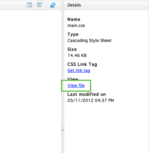Image resolution: width=149 pixels, height=153 pixels.
Task: Select the Cascading Style Sheet type text
Action: [89, 41]
